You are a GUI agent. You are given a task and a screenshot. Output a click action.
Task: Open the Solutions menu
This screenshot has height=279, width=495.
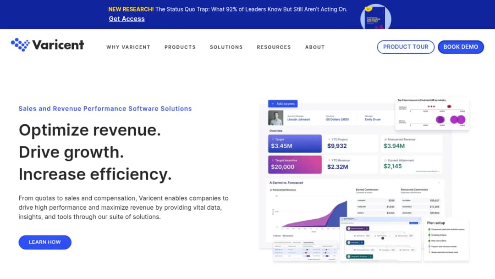tap(226, 47)
